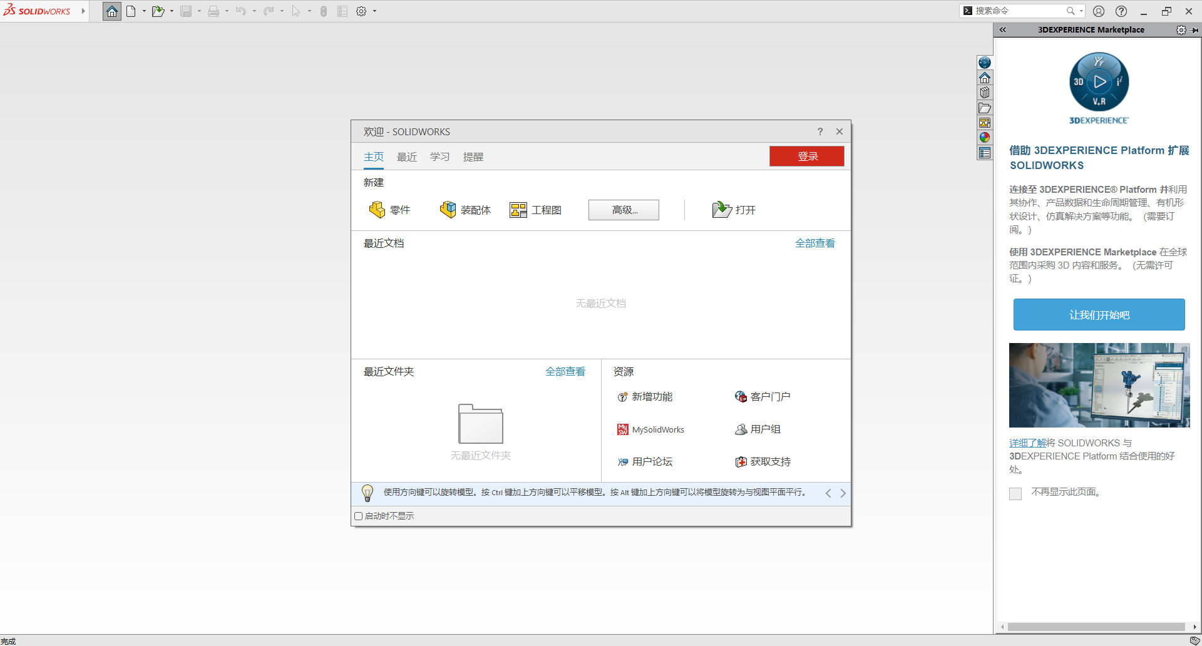
Task: Check 不再显示此页面 in the Marketplace panel
Action: (x=1015, y=493)
